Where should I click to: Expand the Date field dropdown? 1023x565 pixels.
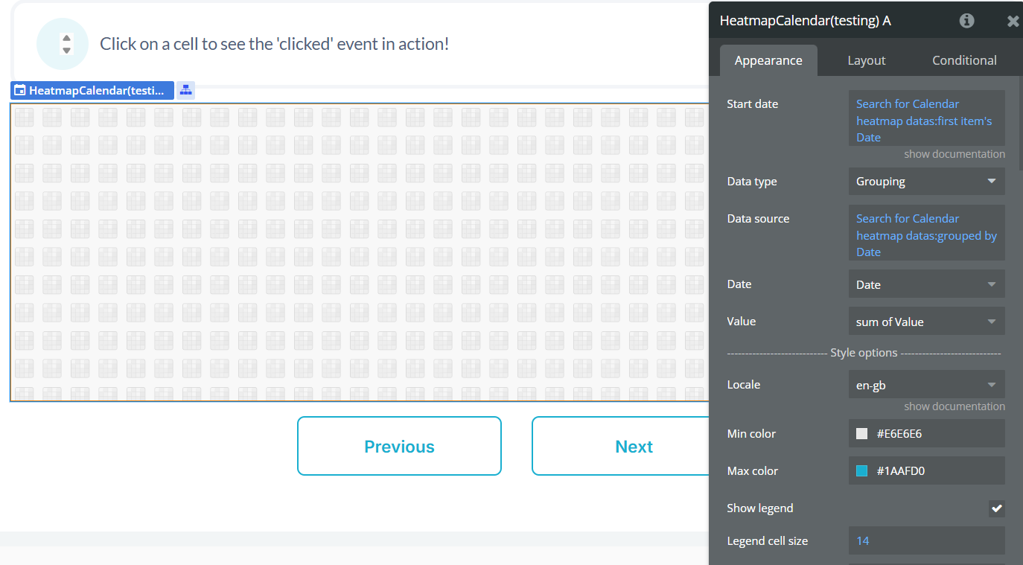[x=926, y=284]
